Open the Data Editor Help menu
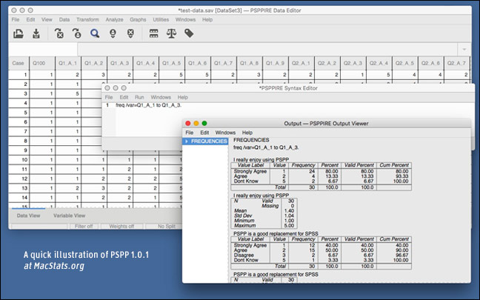The image size is (480, 300). click(207, 19)
